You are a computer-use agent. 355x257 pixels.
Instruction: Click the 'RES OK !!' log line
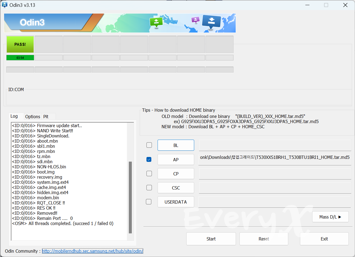[x=34, y=208]
